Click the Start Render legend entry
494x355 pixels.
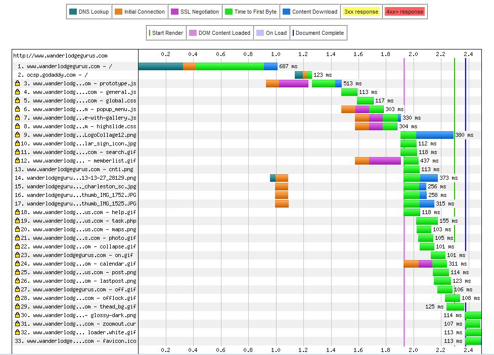point(166,33)
